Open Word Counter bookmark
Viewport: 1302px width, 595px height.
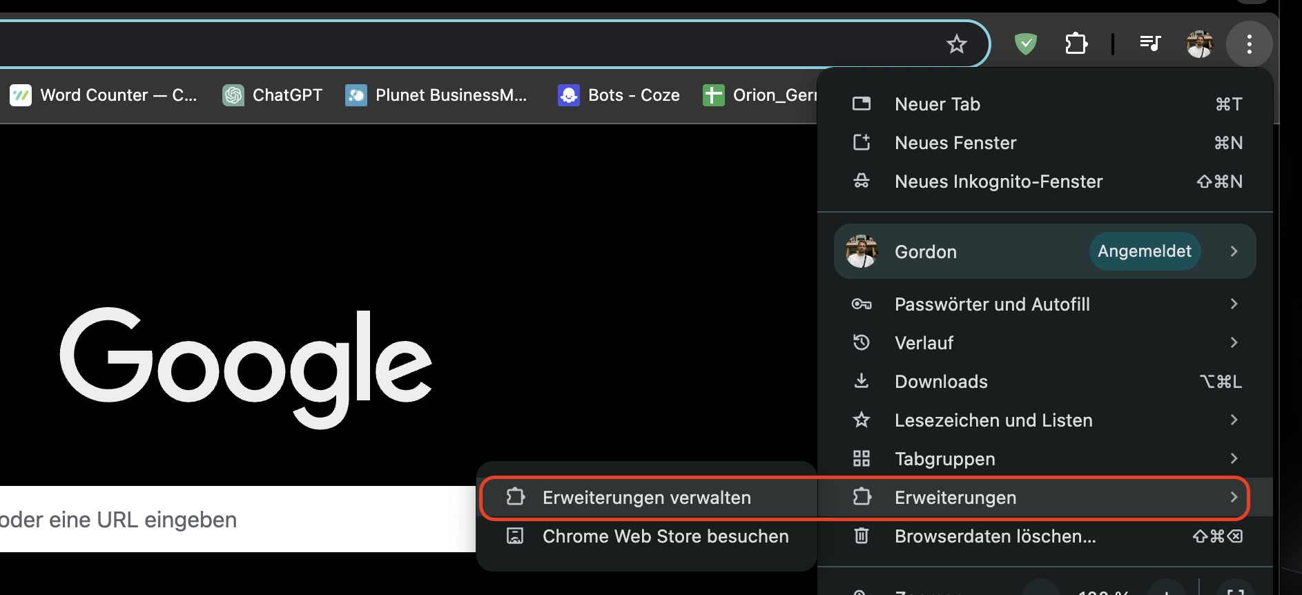coord(104,95)
